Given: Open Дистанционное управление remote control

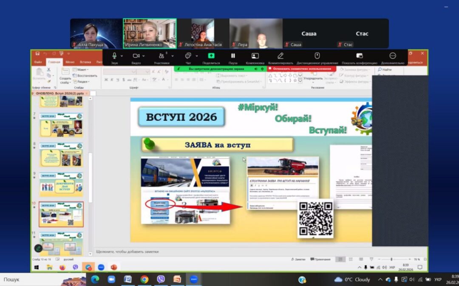Looking at the screenshot, I should pos(317,56).
